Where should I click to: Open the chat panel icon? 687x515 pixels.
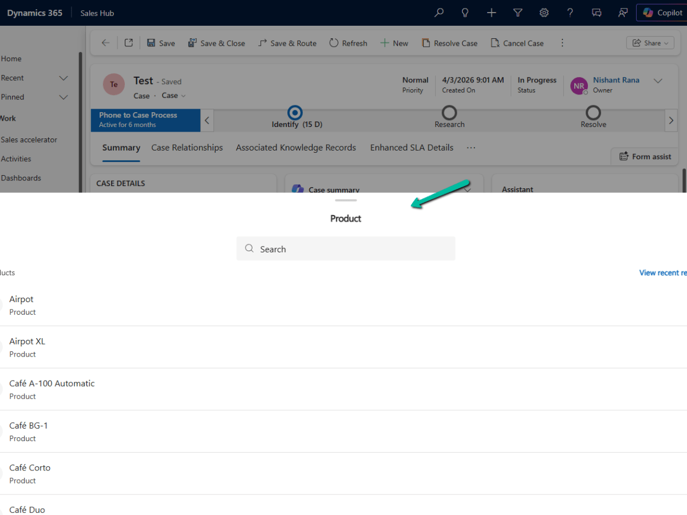click(597, 13)
